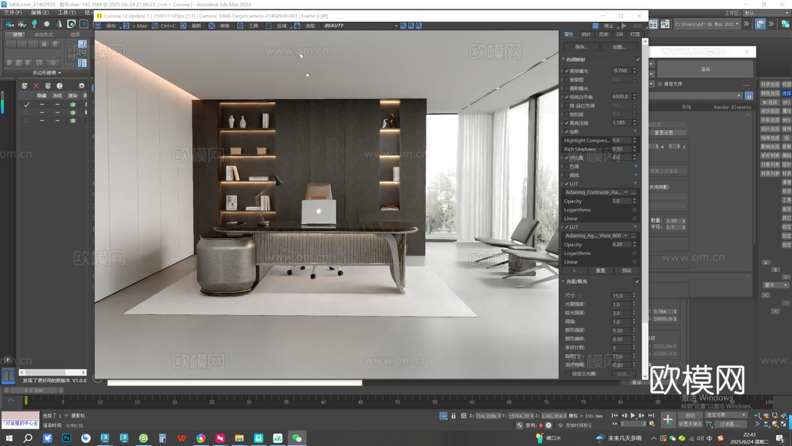Open Windows Start menu
The image size is (792, 446).
tap(9, 438)
